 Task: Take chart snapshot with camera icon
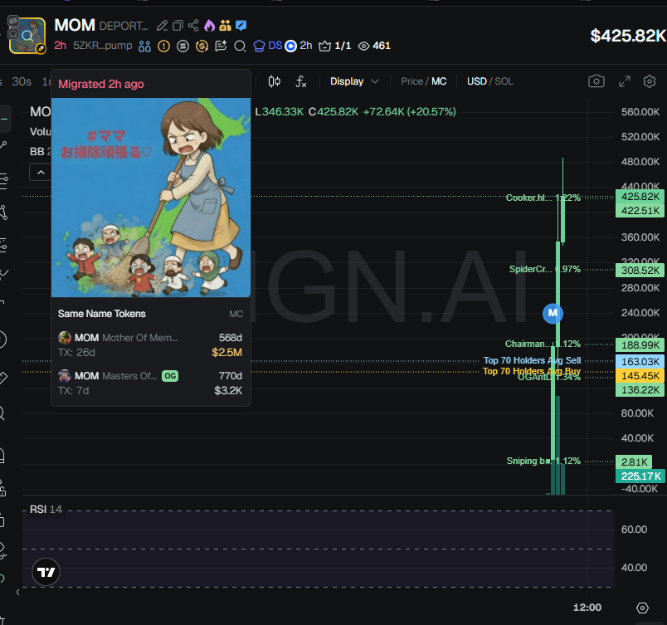coord(596,81)
